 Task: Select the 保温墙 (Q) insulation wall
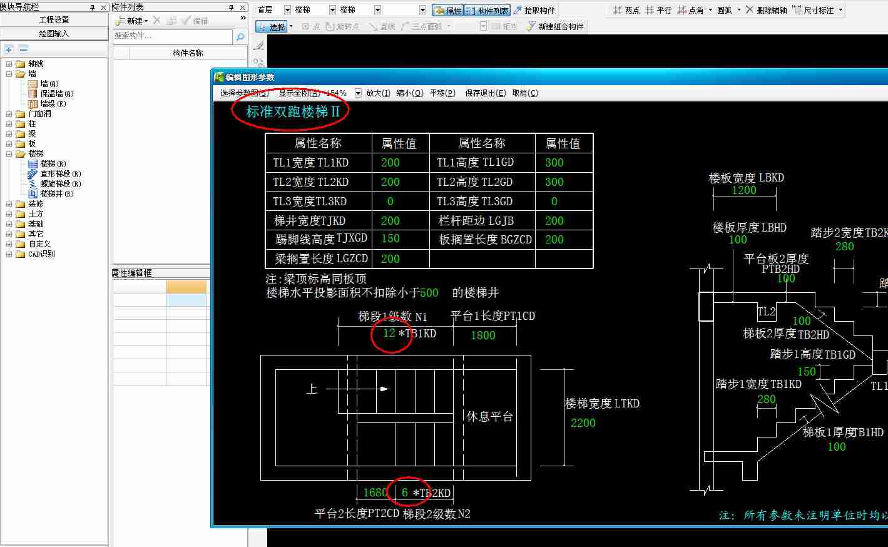pyautogui.click(x=51, y=94)
